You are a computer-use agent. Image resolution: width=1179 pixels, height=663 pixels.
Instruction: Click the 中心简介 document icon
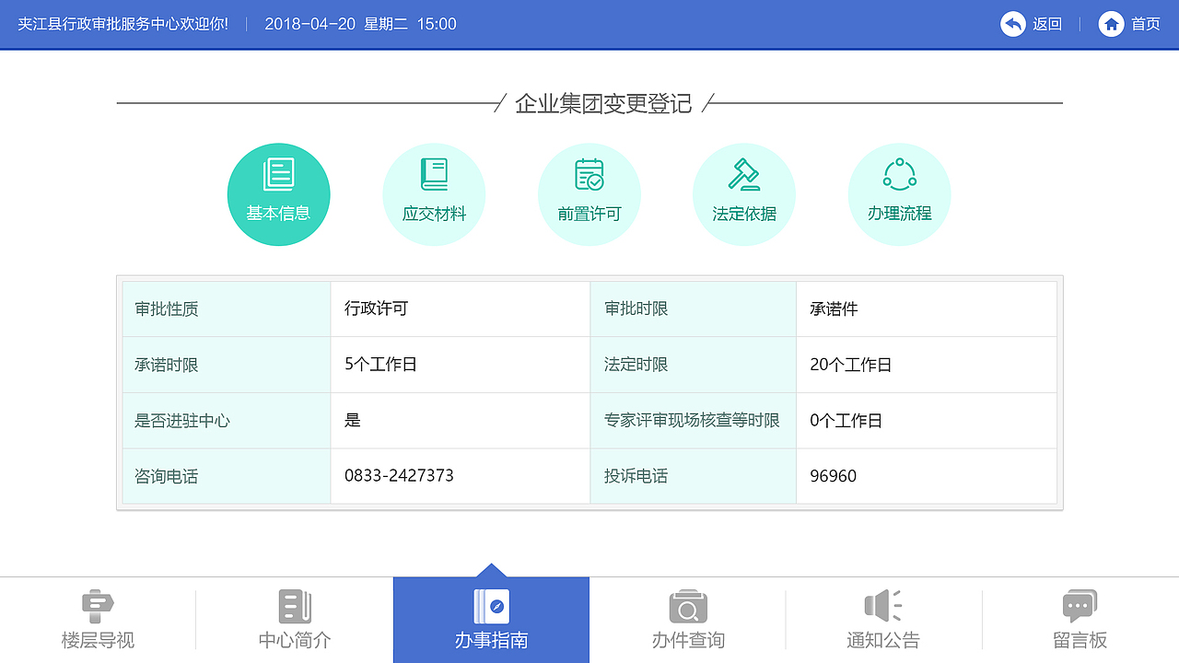[295, 607]
